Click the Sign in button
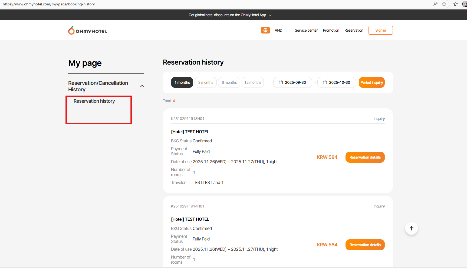This screenshot has width=467, height=268. (x=380, y=30)
